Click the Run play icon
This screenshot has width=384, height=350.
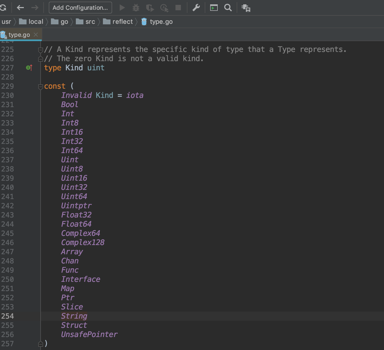(x=122, y=8)
